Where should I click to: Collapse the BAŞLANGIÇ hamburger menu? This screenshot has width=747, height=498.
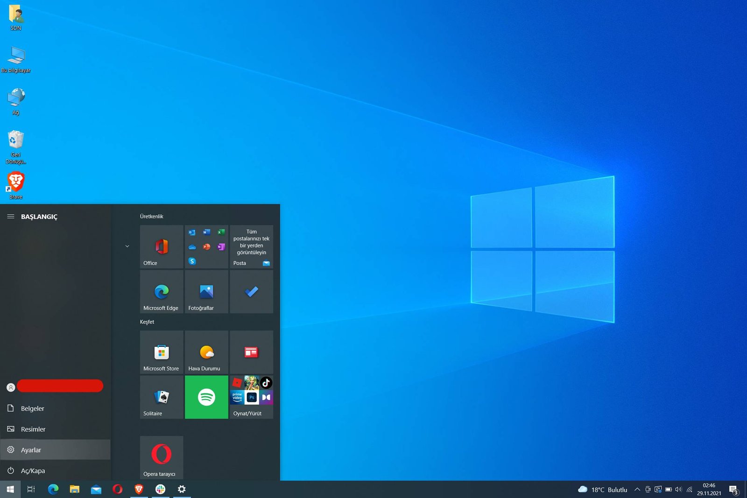point(11,217)
